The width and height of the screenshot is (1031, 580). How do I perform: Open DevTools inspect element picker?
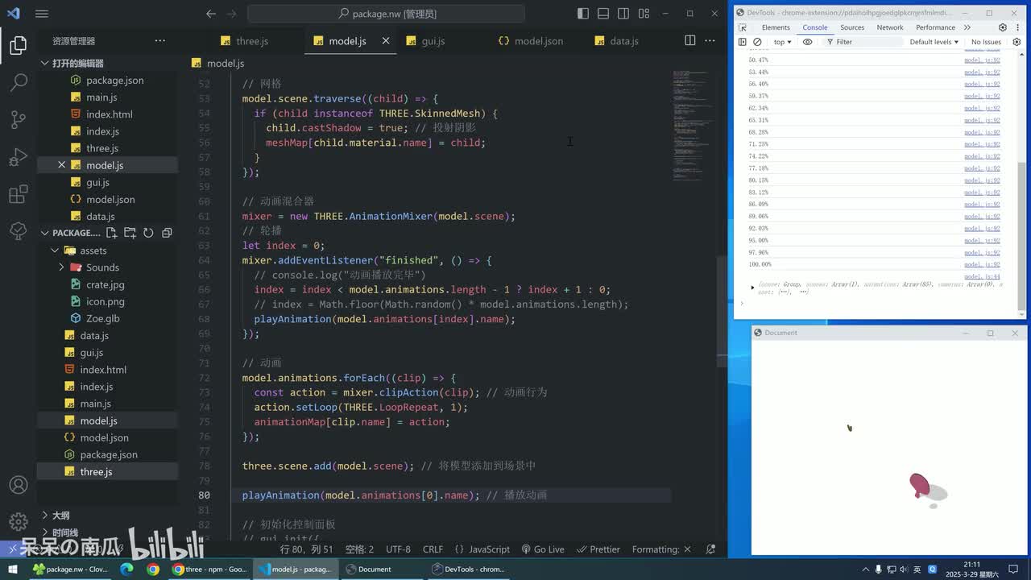743,27
